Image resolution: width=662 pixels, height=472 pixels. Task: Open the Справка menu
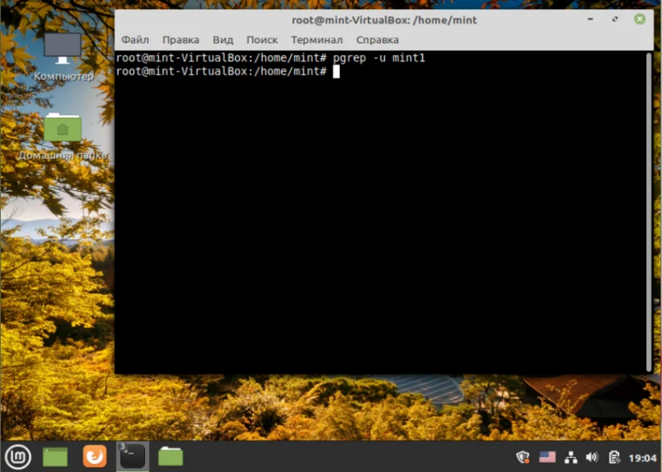click(x=377, y=39)
